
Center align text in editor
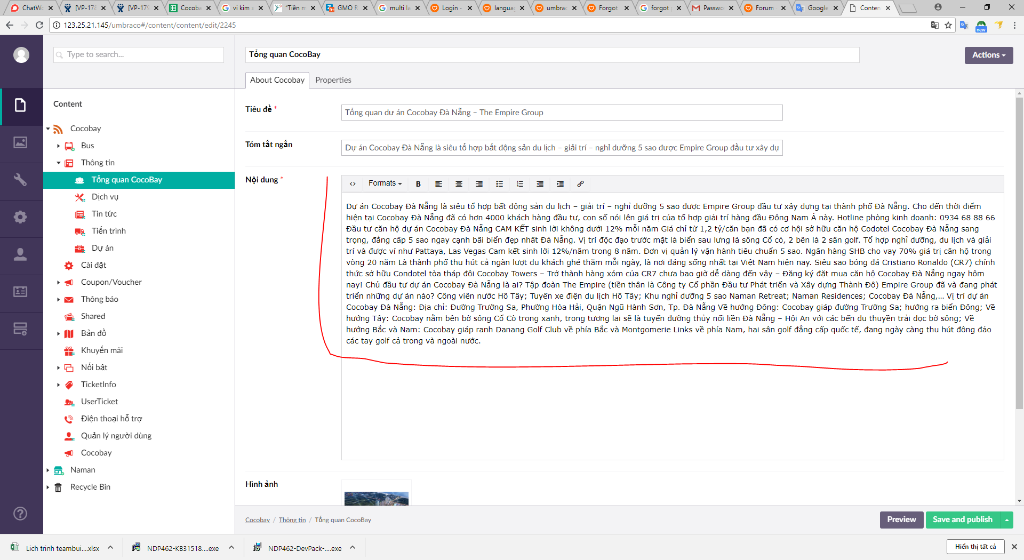click(x=459, y=184)
